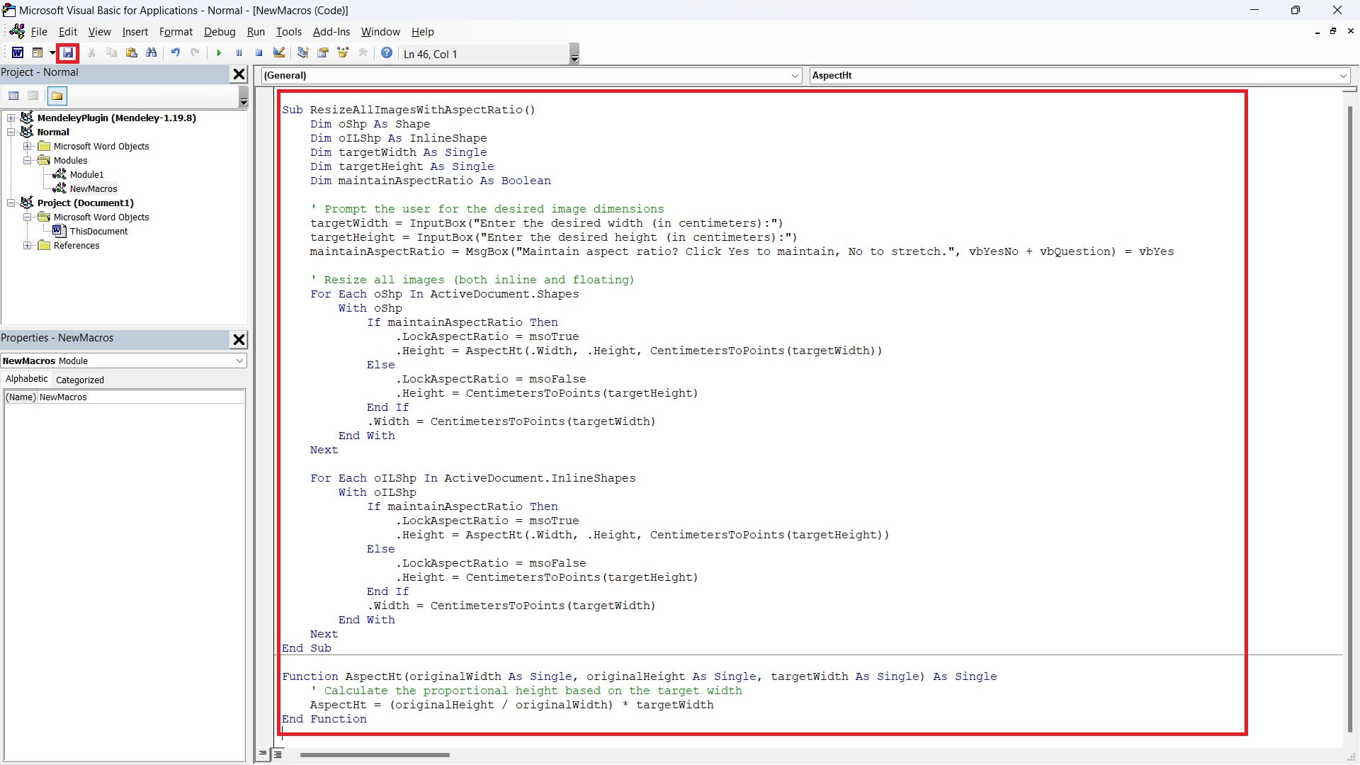The image size is (1360, 765).
Task: Toggle Design Mode on the toolbar
Action: pyautogui.click(x=279, y=52)
